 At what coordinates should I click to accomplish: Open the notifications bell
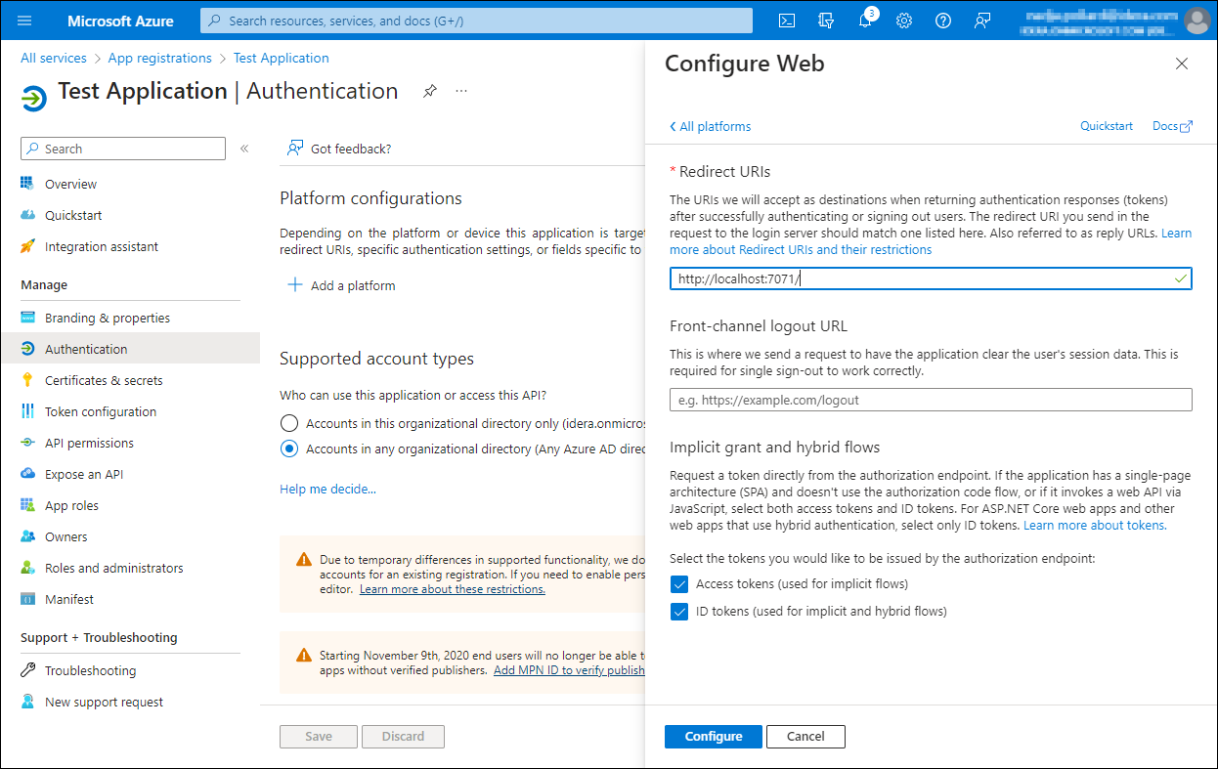click(865, 21)
